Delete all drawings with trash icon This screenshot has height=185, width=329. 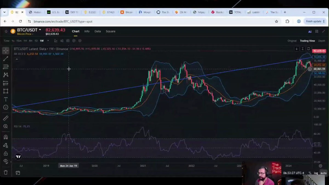5,173
